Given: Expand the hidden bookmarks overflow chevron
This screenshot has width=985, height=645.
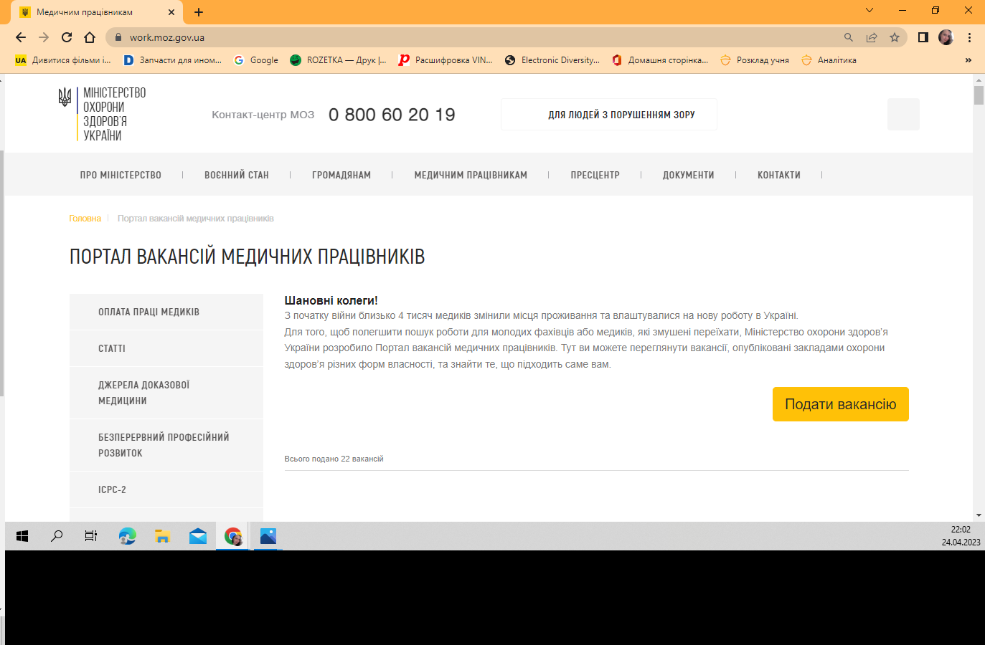Looking at the screenshot, I should coord(968,60).
